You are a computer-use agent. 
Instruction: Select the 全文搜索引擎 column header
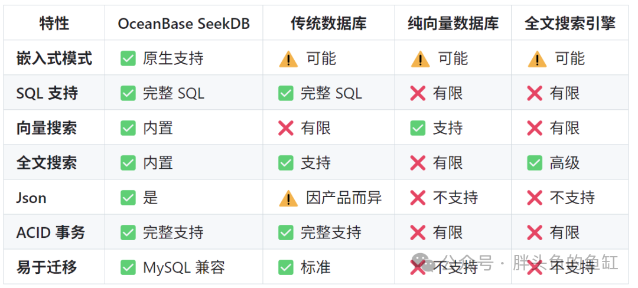(570, 24)
